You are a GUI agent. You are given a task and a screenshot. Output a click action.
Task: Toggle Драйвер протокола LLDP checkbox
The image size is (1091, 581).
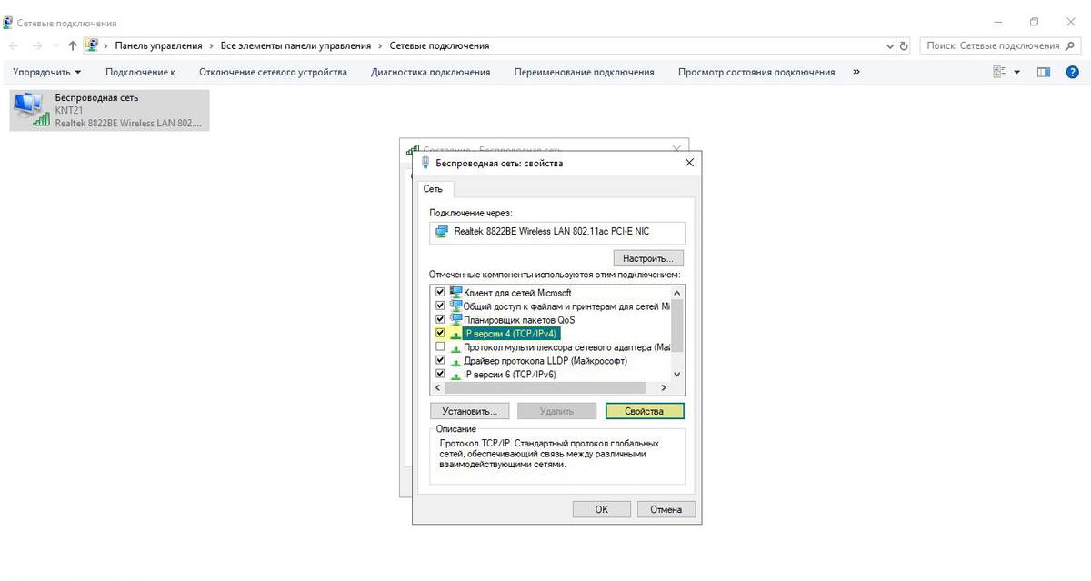pyautogui.click(x=441, y=361)
